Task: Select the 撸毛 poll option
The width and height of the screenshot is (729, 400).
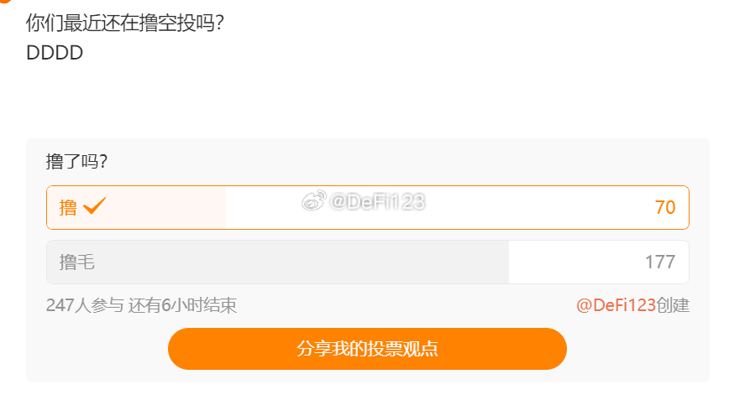Action: pos(367,262)
